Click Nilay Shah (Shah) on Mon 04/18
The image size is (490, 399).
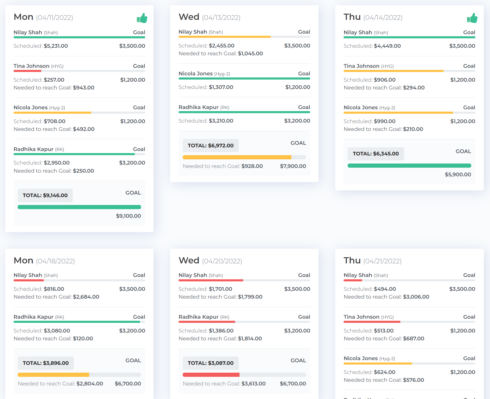click(x=35, y=275)
